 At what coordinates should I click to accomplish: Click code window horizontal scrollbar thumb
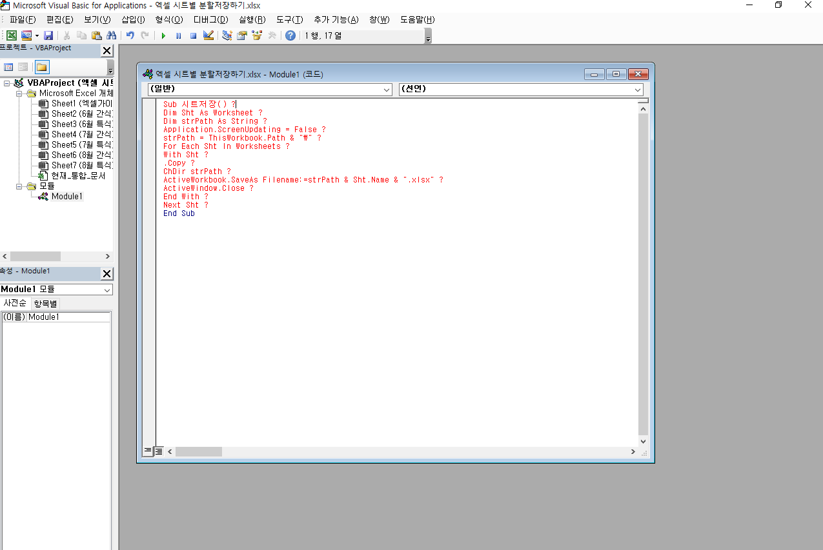tap(198, 452)
